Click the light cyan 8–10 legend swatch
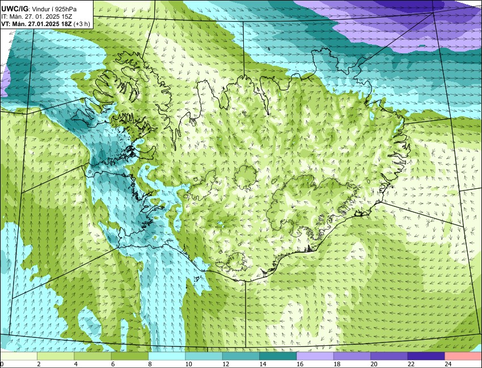The image size is (482, 368). (x=167, y=356)
